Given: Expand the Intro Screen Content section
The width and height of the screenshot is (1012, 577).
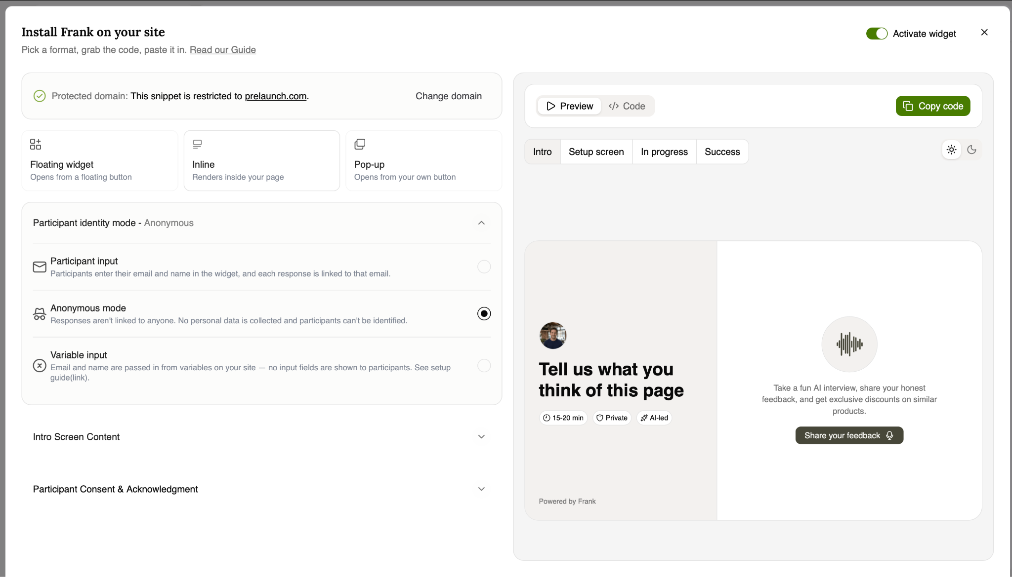Looking at the screenshot, I should click(481, 437).
